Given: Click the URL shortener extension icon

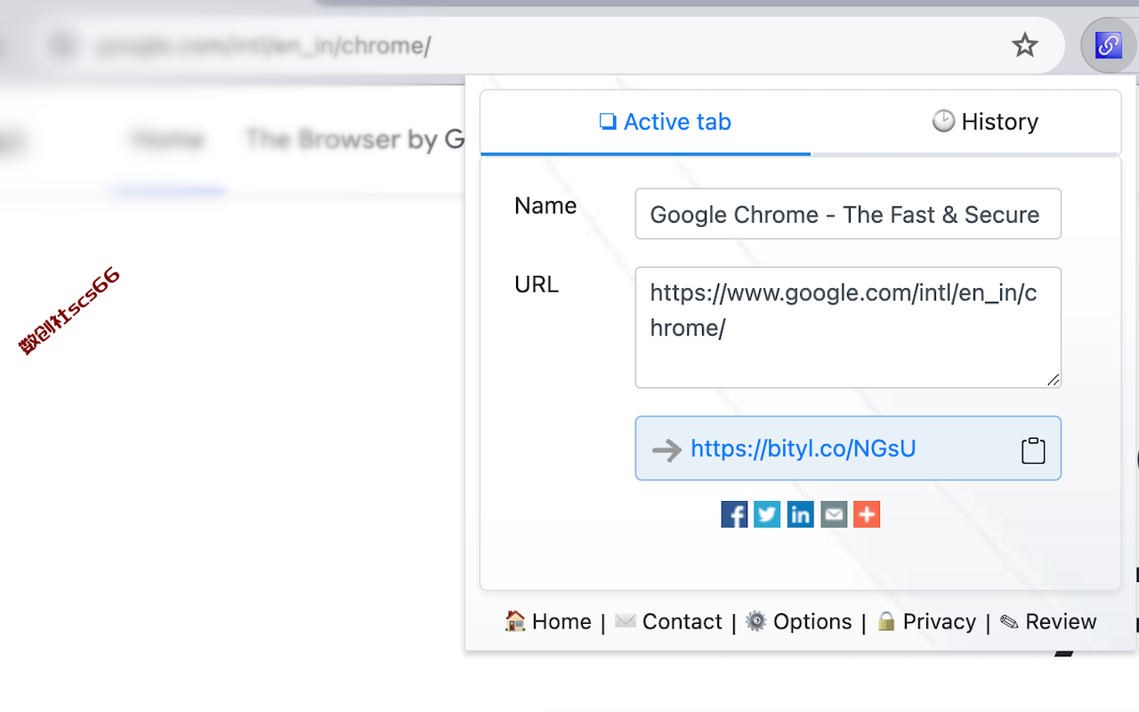Looking at the screenshot, I should (x=1108, y=45).
